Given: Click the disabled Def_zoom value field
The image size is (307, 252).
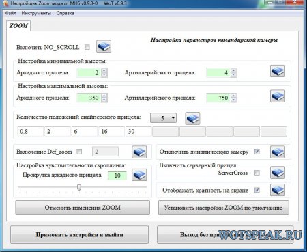Looking at the screenshot, I should [x=105, y=152].
